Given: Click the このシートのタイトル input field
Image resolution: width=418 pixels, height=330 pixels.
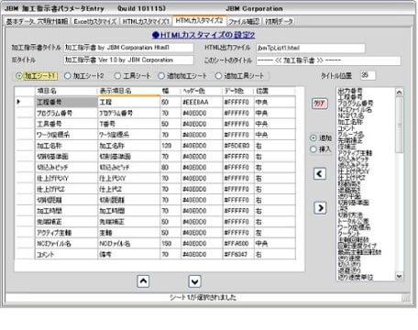Looking at the screenshot, I should (x=328, y=60).
